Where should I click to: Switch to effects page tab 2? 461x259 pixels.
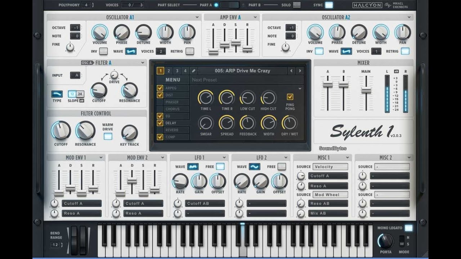(x=169, y=71)
